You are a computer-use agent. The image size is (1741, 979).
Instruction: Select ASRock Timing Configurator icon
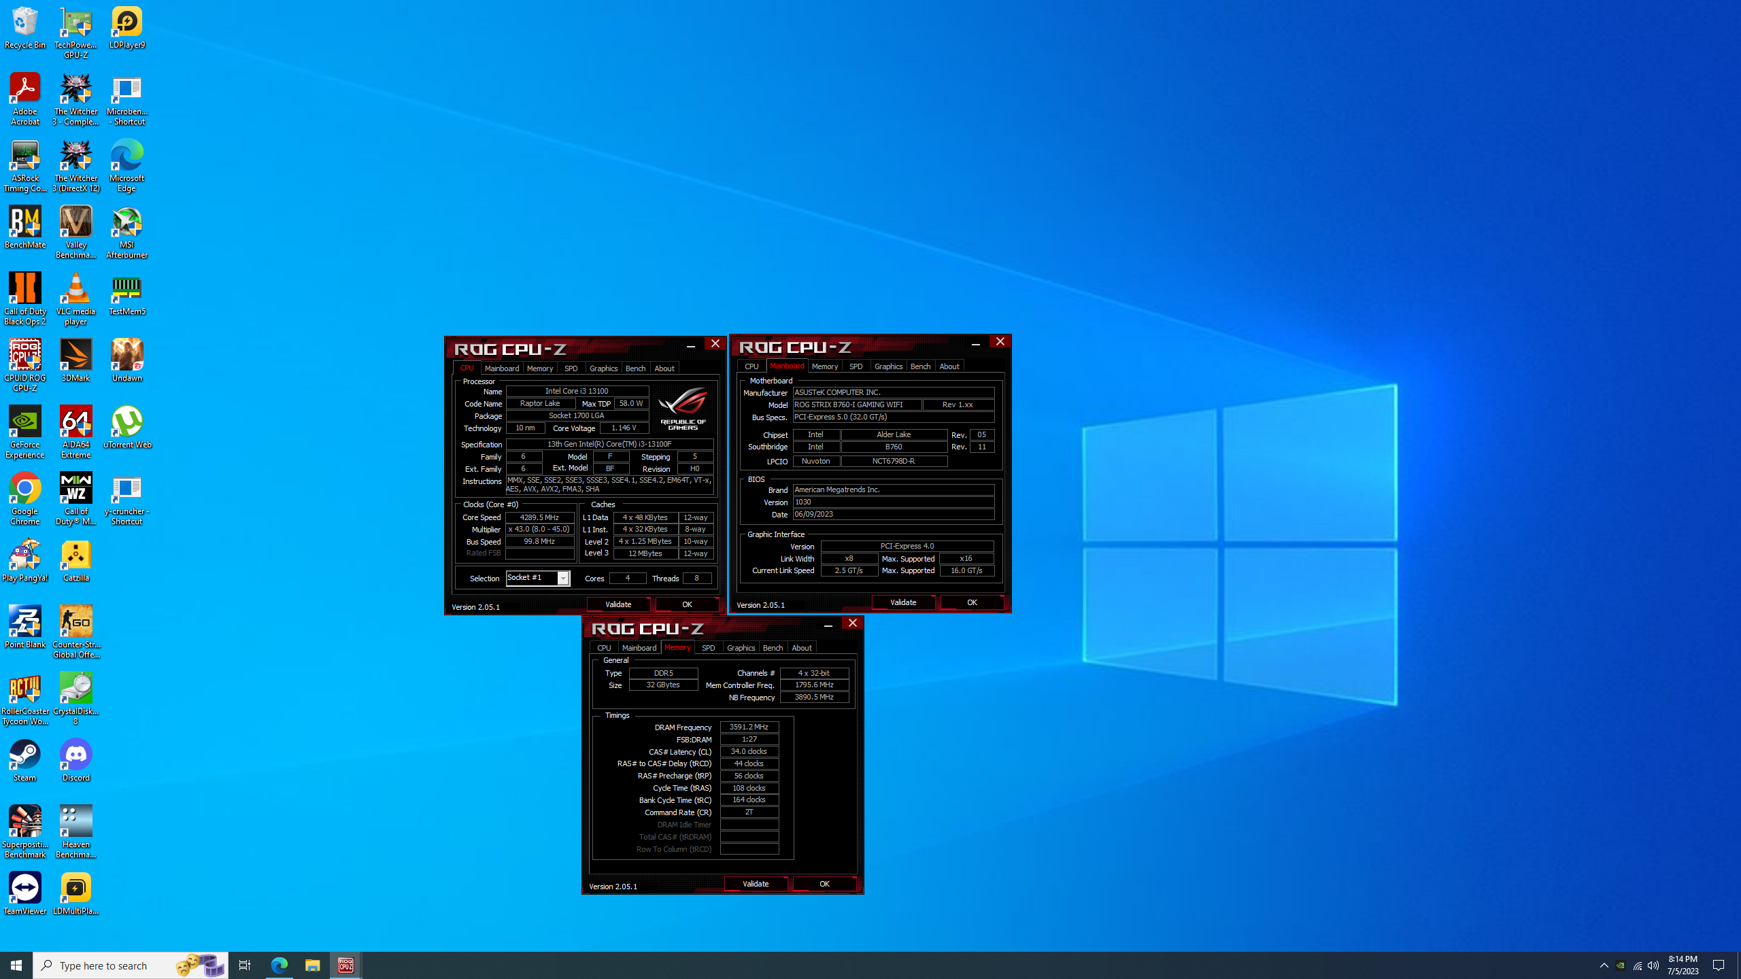click(25, 166)
